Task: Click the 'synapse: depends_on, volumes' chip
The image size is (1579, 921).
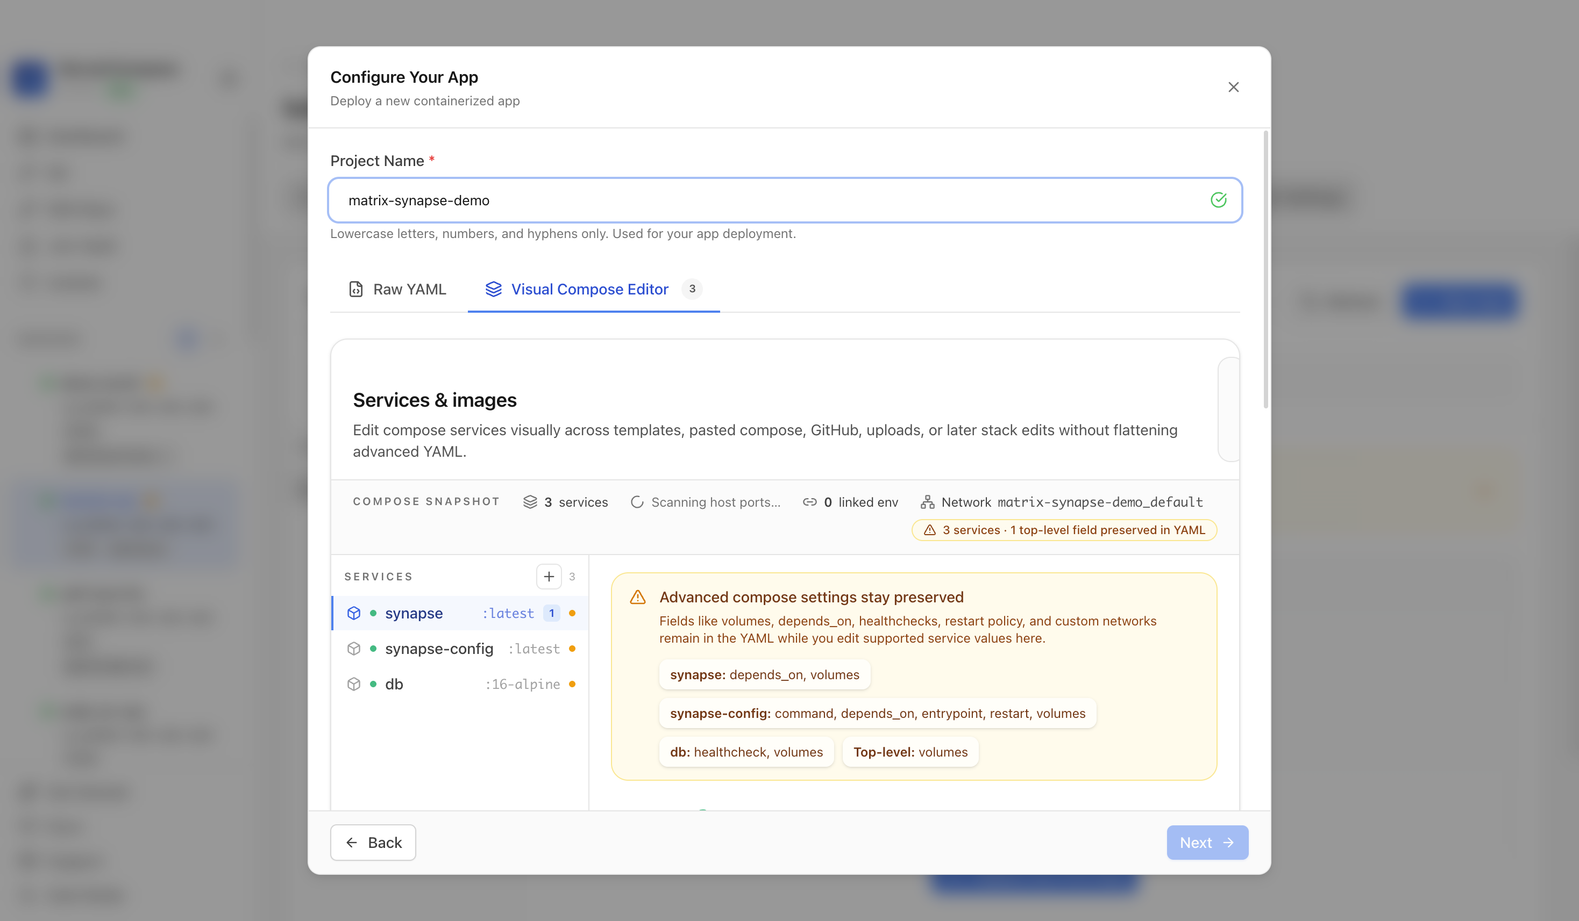Action: pos(764,674)
